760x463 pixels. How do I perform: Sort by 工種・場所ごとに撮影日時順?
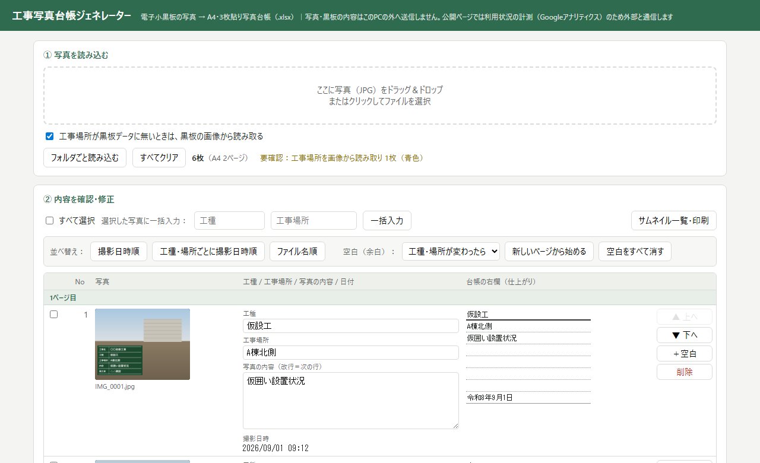pyautogui.click(x=208, y=251)
